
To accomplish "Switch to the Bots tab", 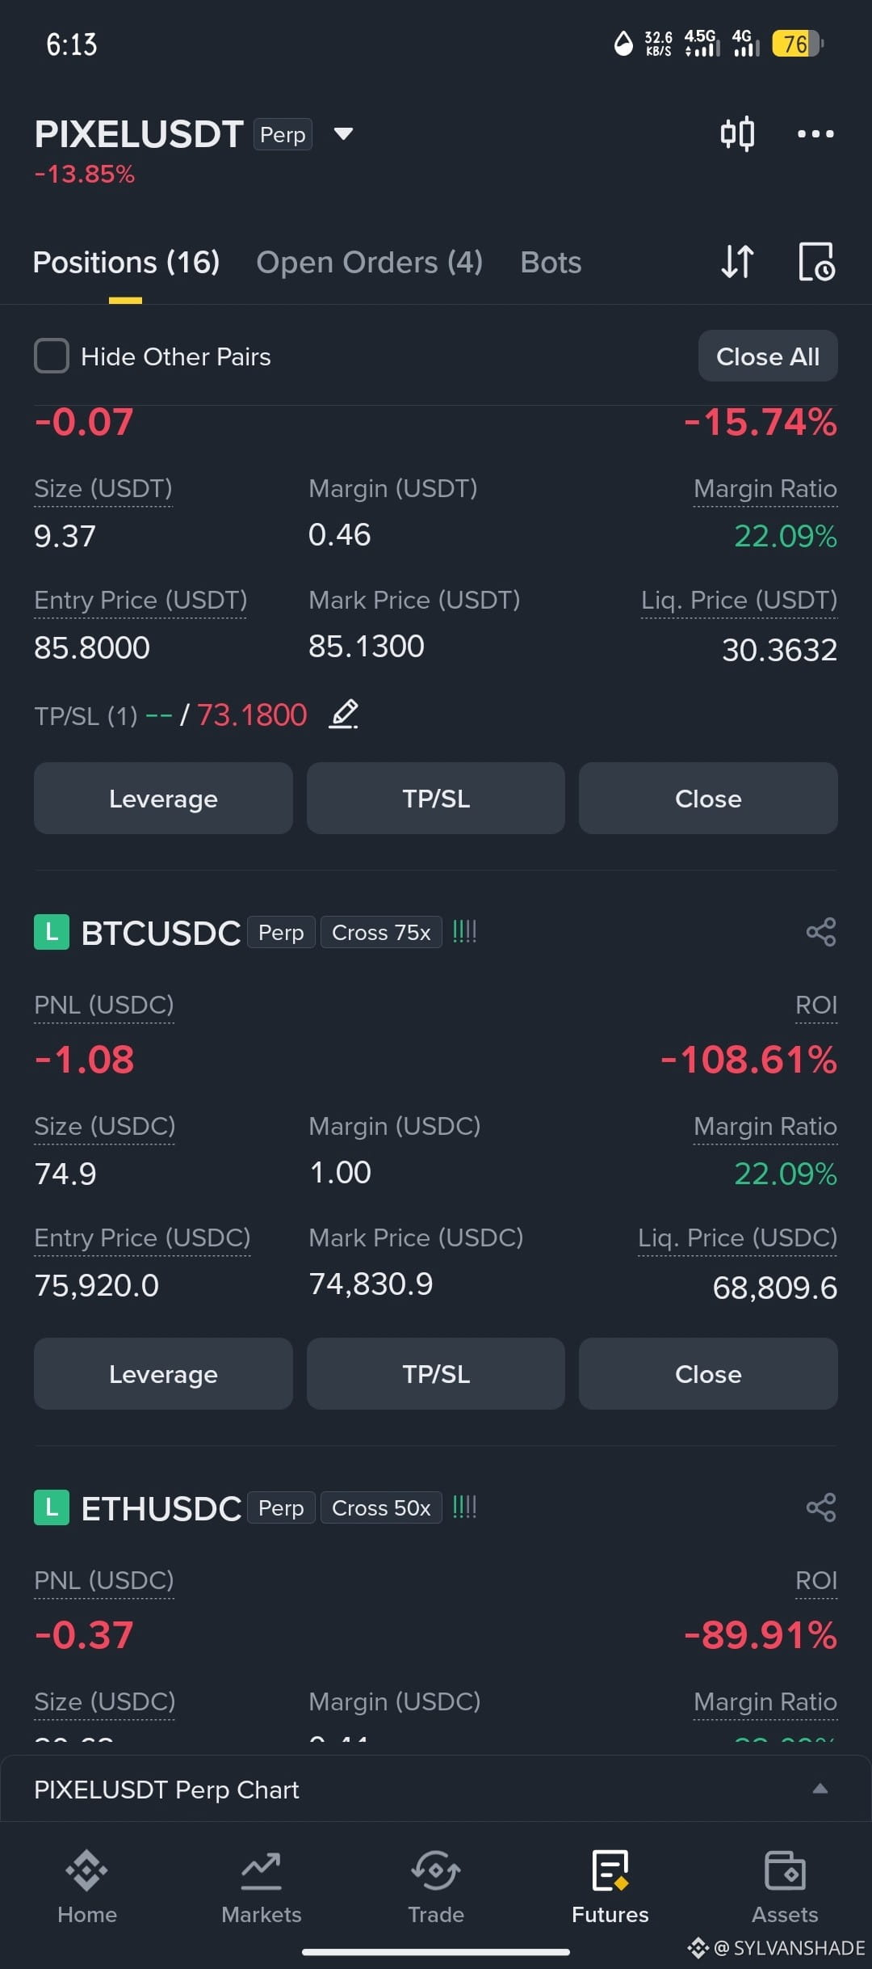I will 551,263.
